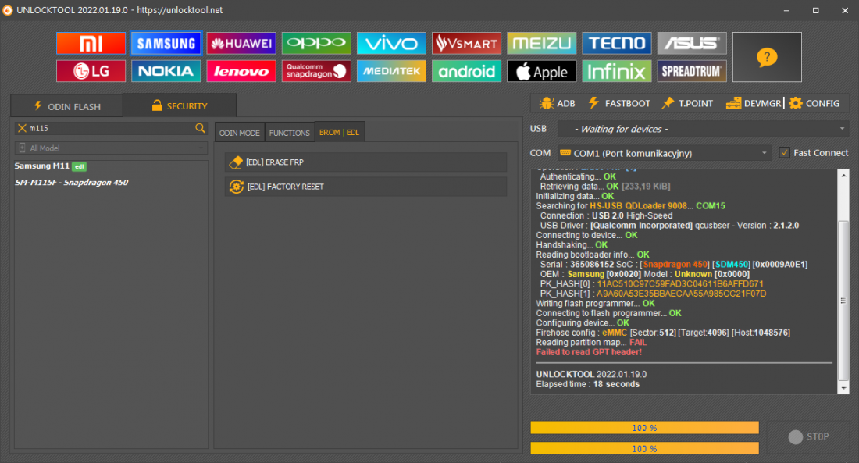Click the log scrollbar up arrow
This screenshot has width=859, height=463.
843,176
